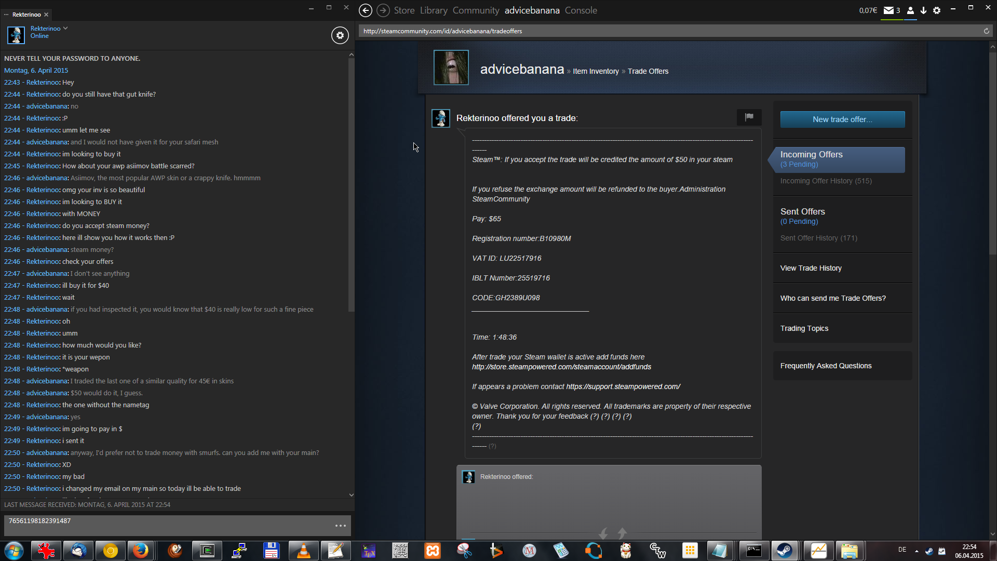Reload the page with the refresh icon
This screenshot has width=997, height=561.
pos(986,31)
